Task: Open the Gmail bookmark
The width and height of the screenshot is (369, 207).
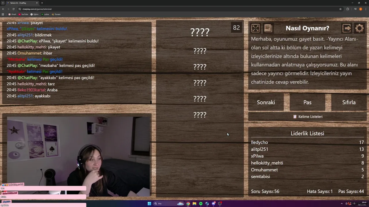Action: [x=12, y=14]
